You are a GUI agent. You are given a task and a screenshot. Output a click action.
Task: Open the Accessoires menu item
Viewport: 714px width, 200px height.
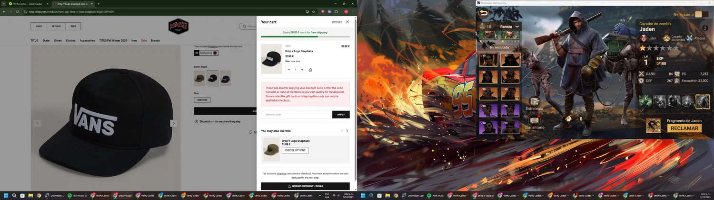pos(87,41)
